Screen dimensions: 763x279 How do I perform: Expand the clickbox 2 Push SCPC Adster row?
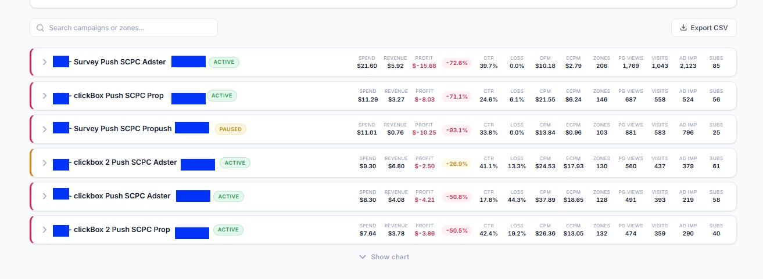click(44, 162)
